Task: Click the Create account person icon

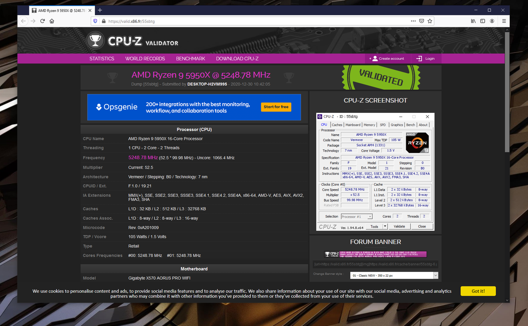Action: click(375, 59)
